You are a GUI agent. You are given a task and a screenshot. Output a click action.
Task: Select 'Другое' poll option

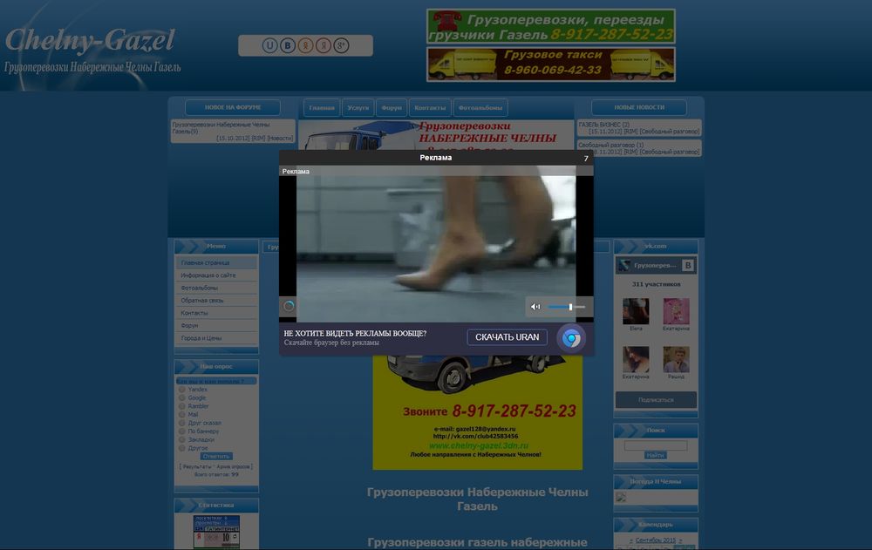(182, 448)
